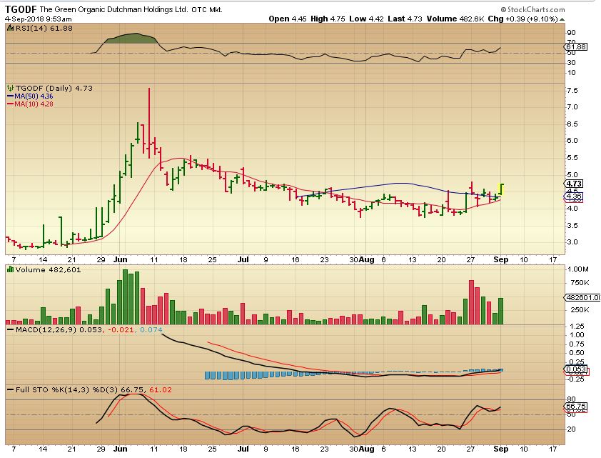Image resolution: width=601 pixels, height=458 pixels.
Task: Click the 0.75 MACD axis label
Action: point(577,344)
